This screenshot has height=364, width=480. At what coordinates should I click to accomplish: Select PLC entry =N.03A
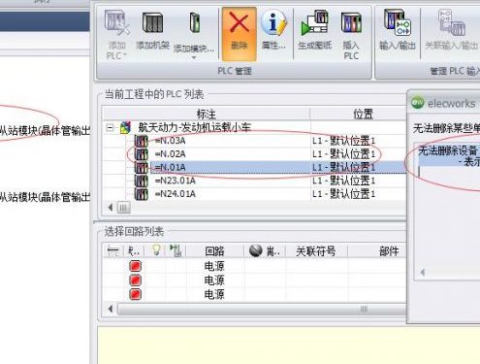click(171, 141)
